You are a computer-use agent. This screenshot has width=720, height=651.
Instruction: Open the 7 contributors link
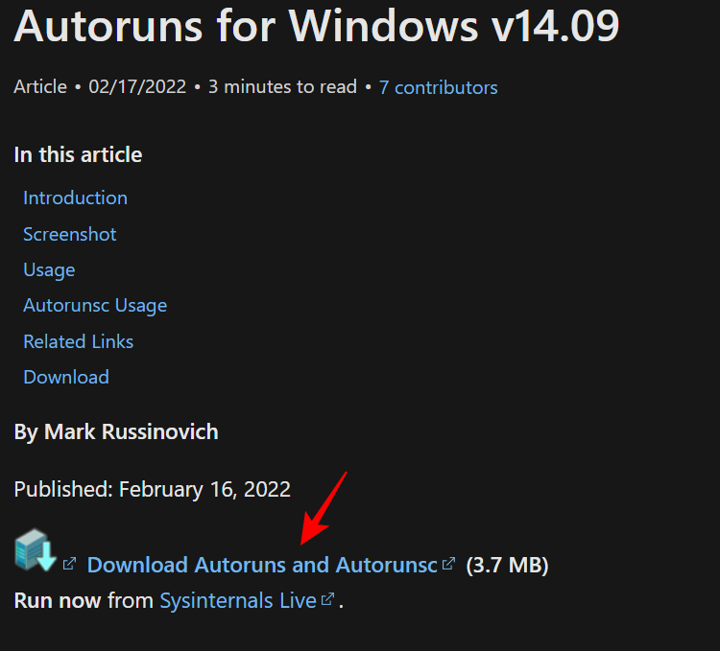(438, 87)
